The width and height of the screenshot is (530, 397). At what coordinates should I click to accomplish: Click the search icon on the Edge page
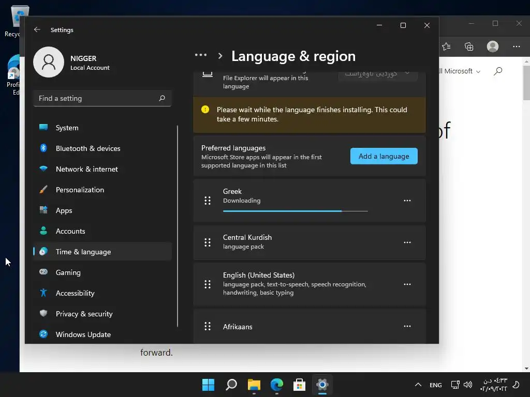coord(498,71)
